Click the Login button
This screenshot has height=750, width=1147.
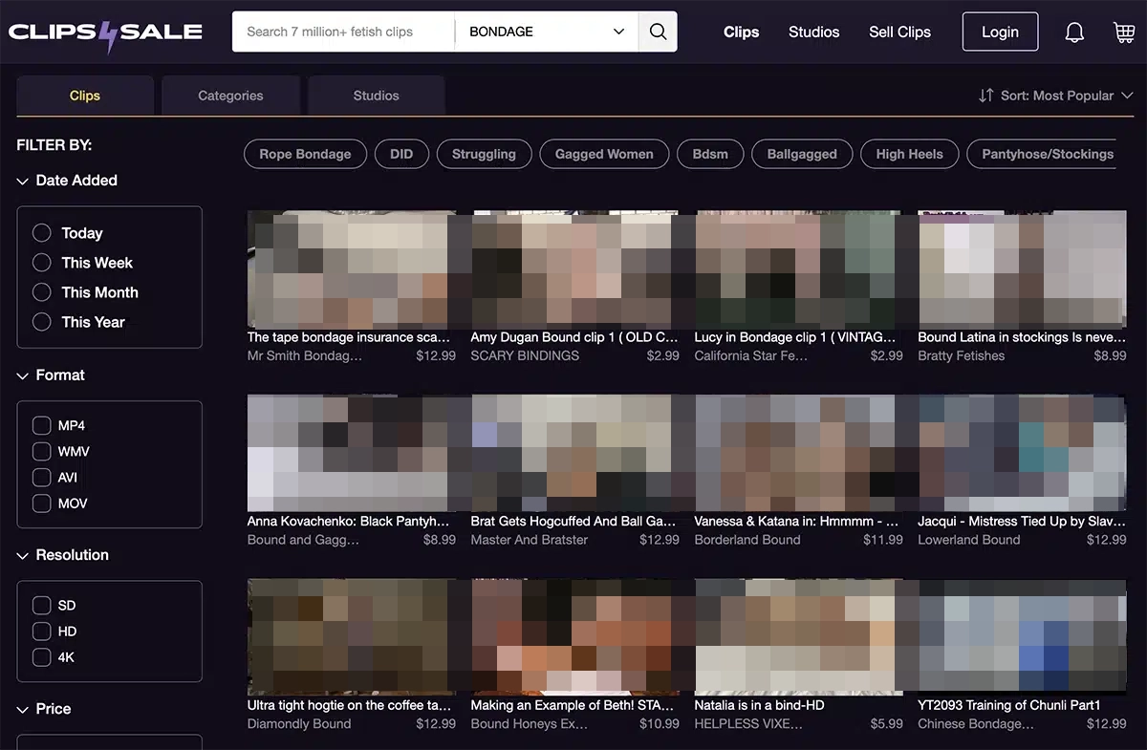tap(1000, 32)
